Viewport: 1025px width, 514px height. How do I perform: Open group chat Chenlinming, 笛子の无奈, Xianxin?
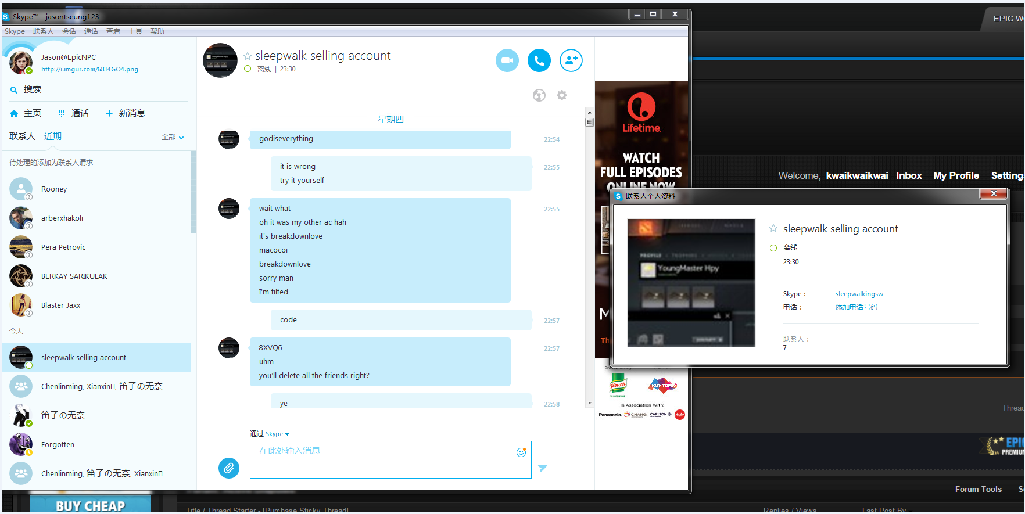(x=96, y=473)
